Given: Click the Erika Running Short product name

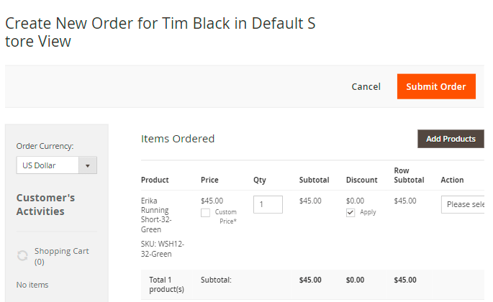Looking at the screenshot, I should (156, 215).
